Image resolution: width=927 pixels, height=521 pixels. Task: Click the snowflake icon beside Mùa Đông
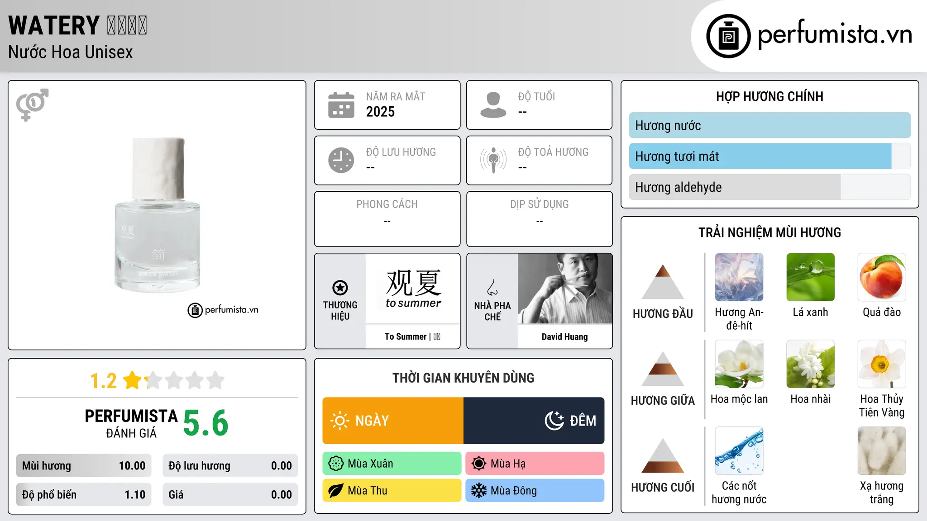click(479, 491)
